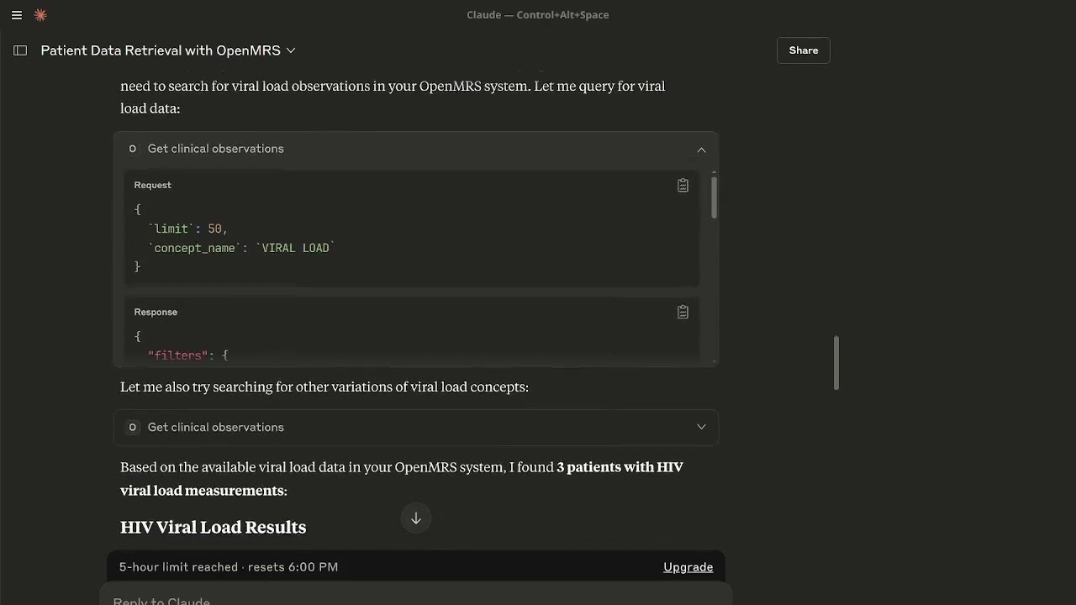1076x605 pixels.
Task: Click the Claude starburst logo
Action: pos(40,15)
